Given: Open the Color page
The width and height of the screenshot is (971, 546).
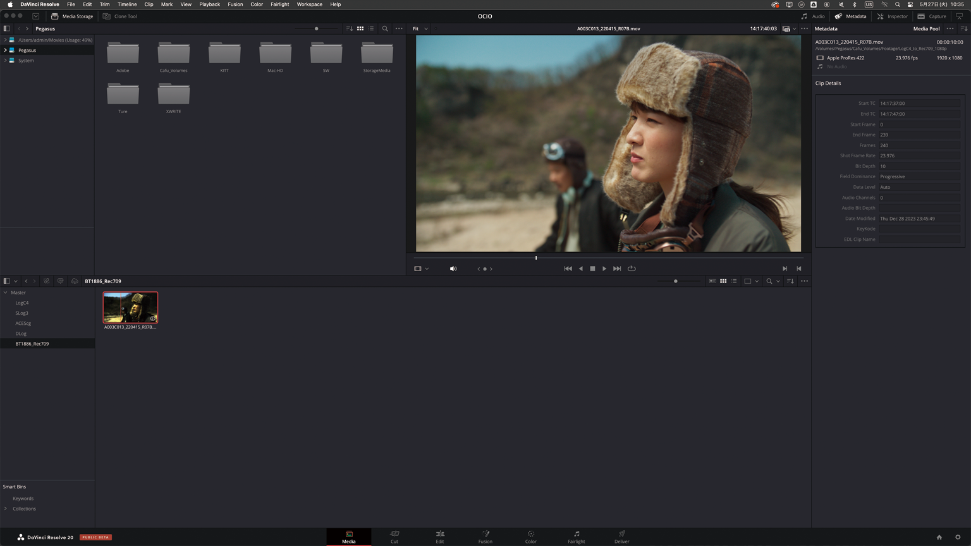Looking at the screenshot, I should click(530, 537).
